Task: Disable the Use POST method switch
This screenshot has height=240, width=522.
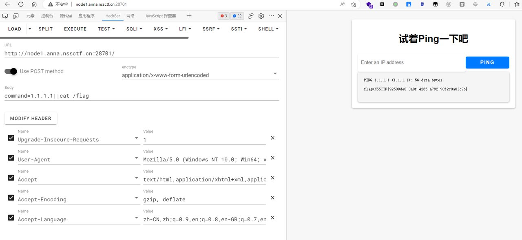Action: (11, 71)
